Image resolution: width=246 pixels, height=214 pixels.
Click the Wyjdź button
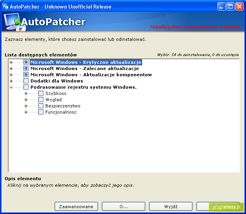(x=171, y=207)
